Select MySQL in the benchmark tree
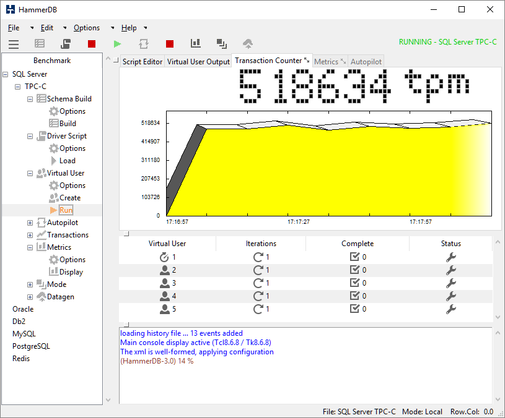The height and width of the screenshot is (418, 505). 24,334
